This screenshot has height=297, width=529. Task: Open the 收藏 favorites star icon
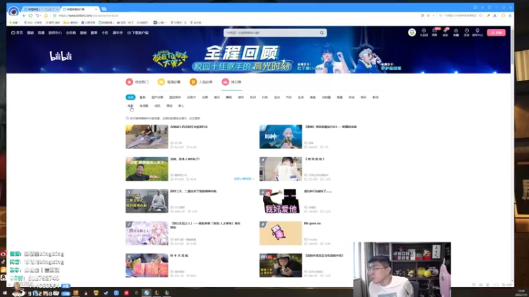[456, 32]
